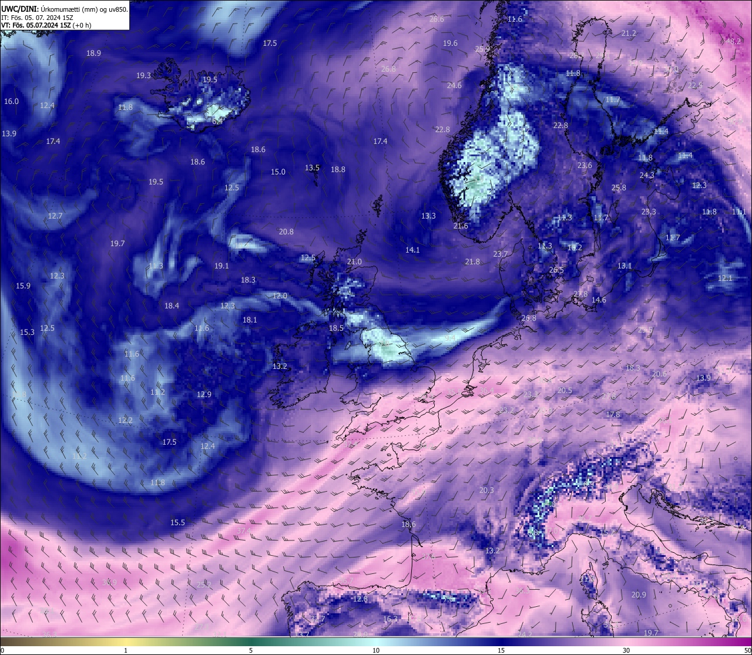Click the map value 16.3

[x=390, y=619]
